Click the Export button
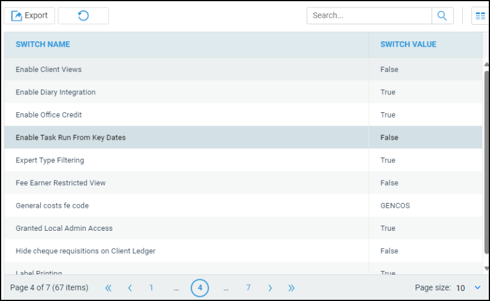Viewport: 490px width, 301px height. (30, 16)
